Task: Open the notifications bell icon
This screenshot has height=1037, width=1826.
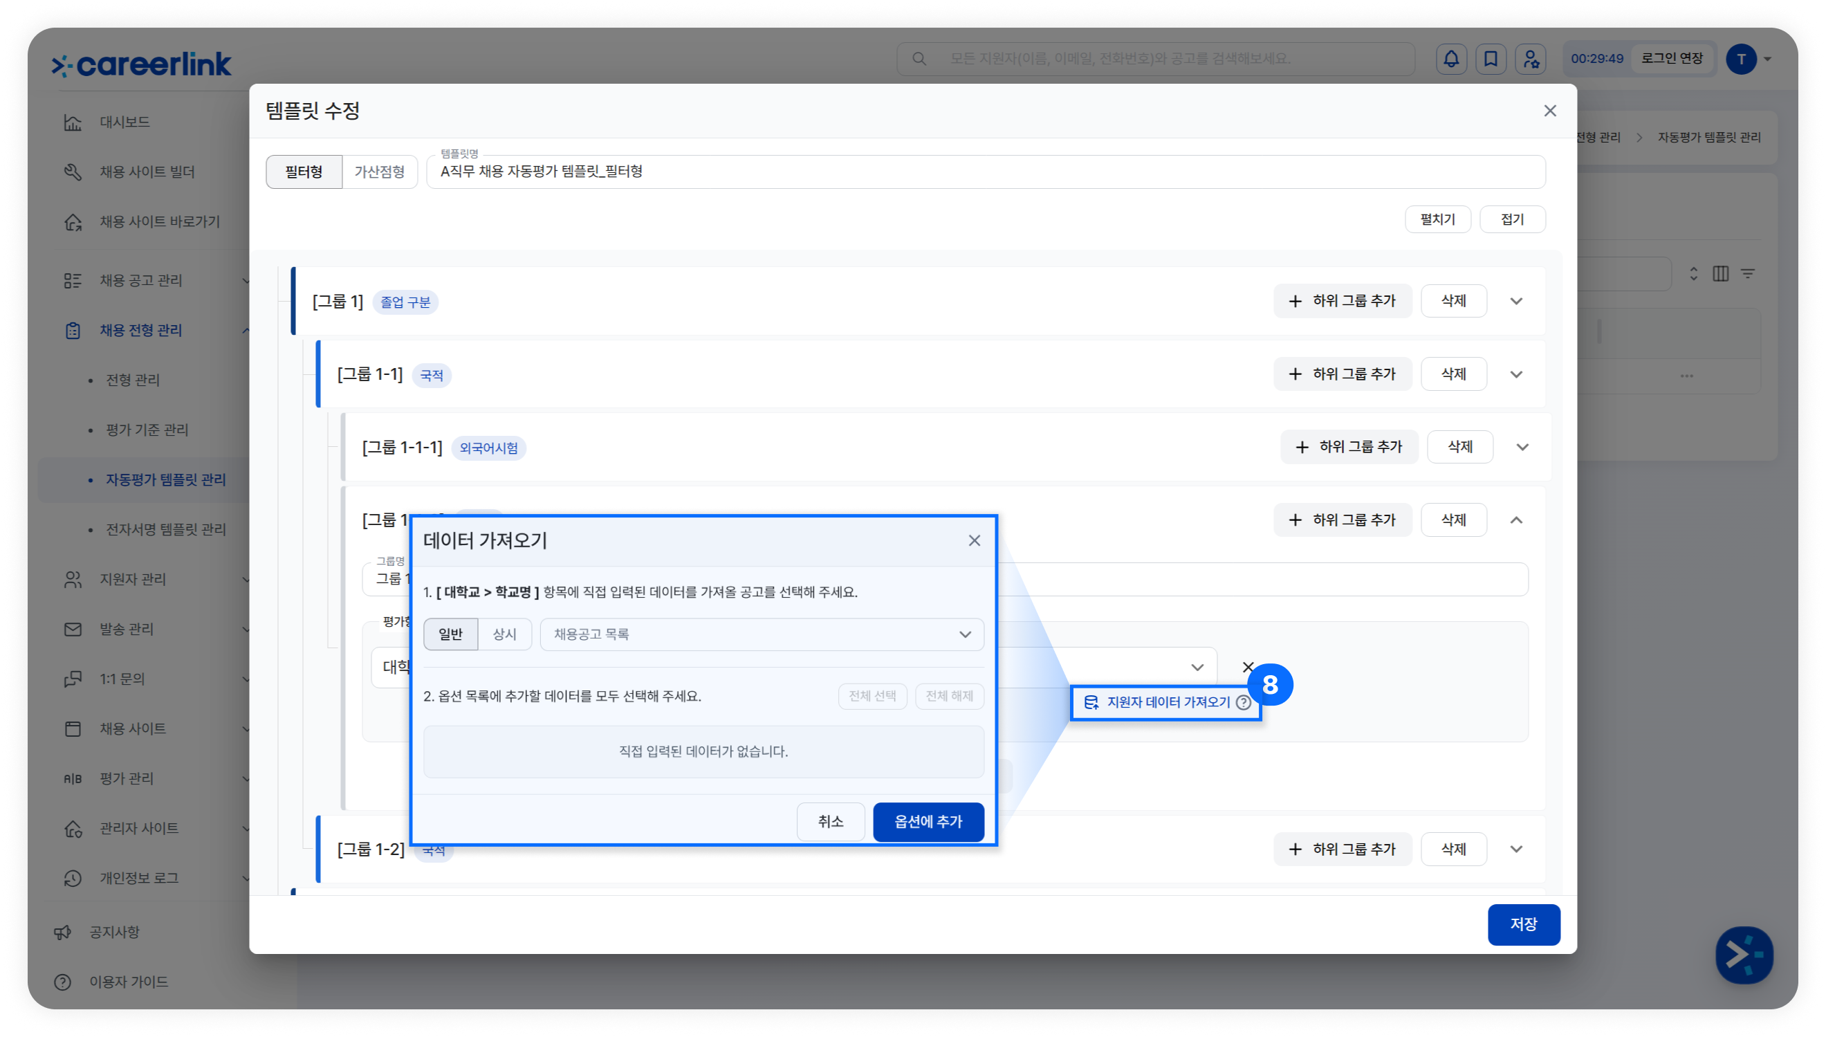Action: pos(1451,59)
